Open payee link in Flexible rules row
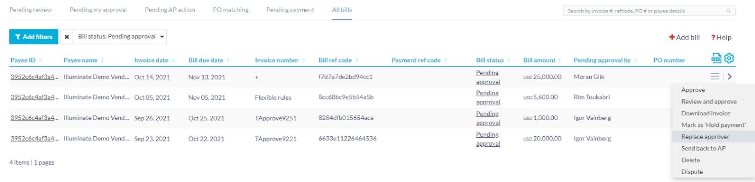This screenshot has width=755, height=182. [35, 97]
